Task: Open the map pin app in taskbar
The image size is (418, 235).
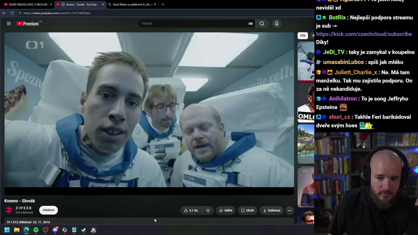Action: coord(93,230)
